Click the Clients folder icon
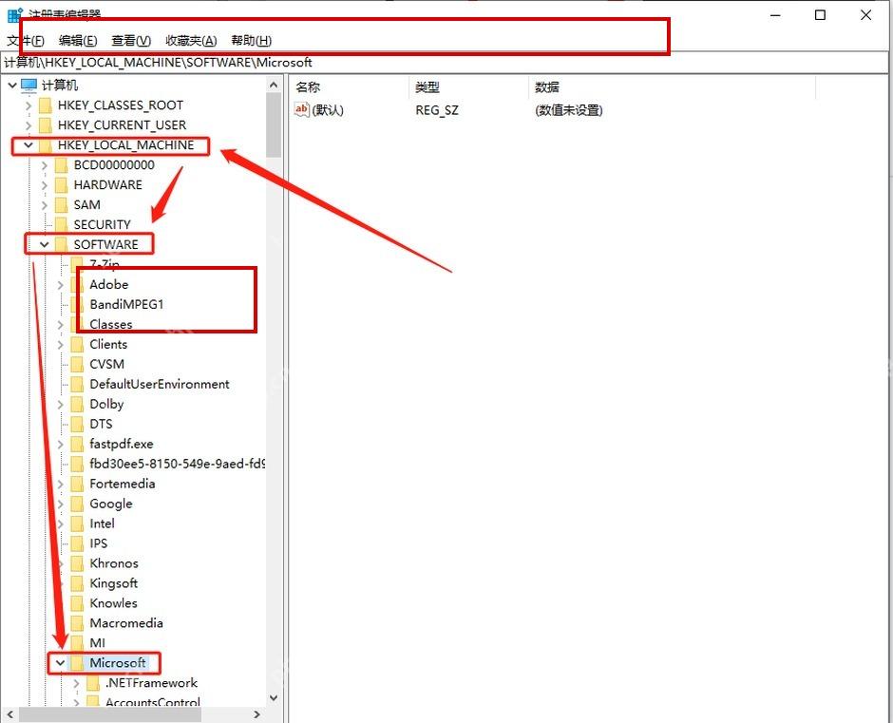Screen dimensions: 893x723 point(77,344)
